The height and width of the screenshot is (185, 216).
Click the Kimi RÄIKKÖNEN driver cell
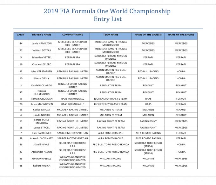point(41,133)
